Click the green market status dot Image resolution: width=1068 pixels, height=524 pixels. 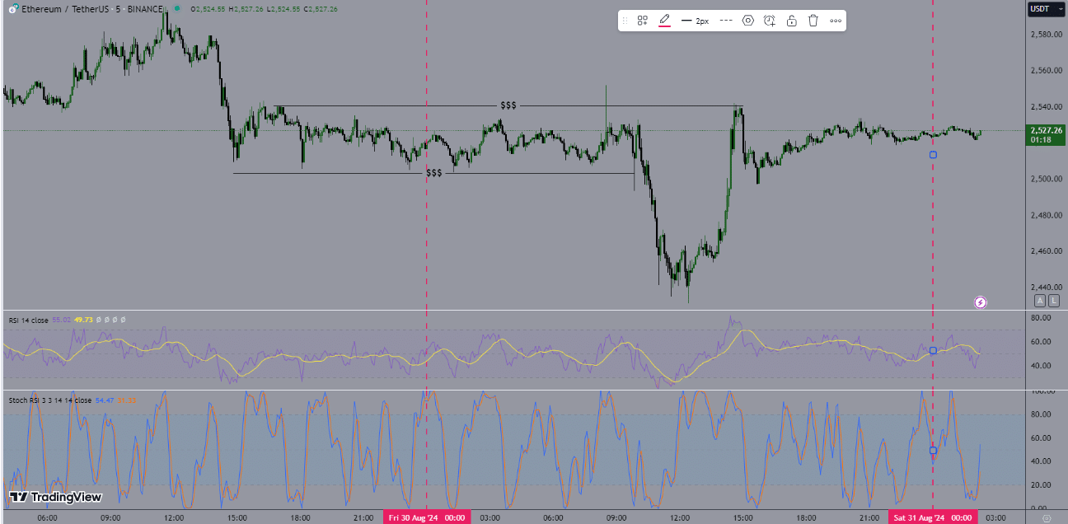pos(179,9)
